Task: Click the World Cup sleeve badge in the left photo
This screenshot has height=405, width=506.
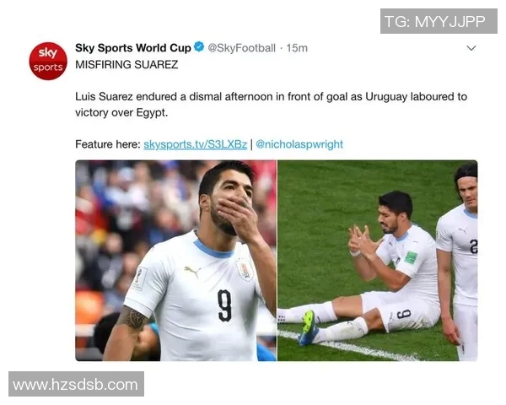Action: tap(140, 279)
